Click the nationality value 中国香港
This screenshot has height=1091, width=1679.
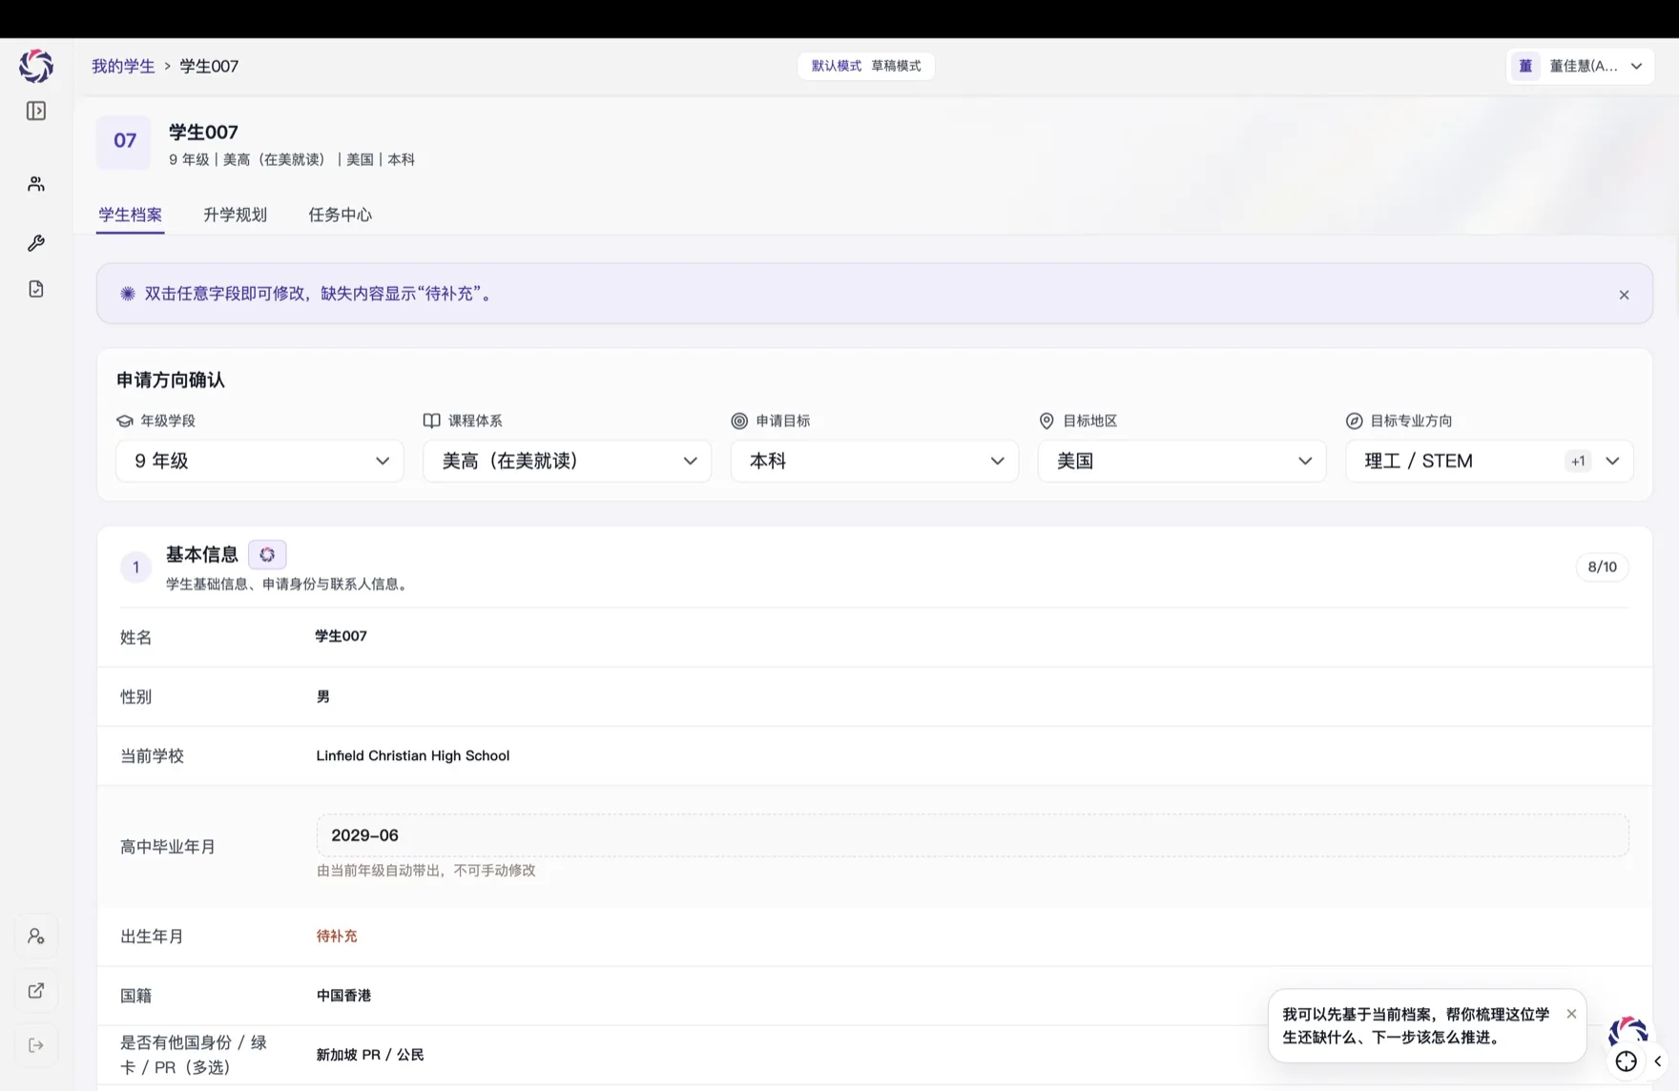click(x=343, y=995)
